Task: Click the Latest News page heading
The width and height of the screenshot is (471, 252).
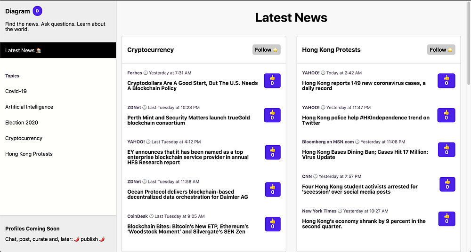Action: 291,17
